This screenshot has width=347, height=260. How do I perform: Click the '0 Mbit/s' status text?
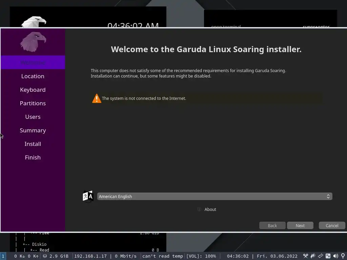126,256
